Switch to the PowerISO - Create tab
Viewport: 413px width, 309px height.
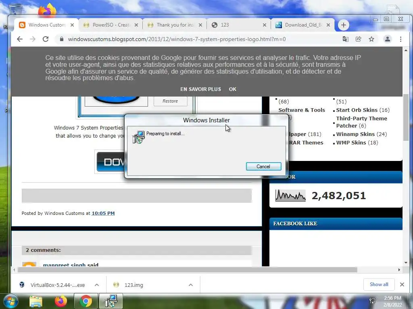pyautogui.click(x=111, y=25)
